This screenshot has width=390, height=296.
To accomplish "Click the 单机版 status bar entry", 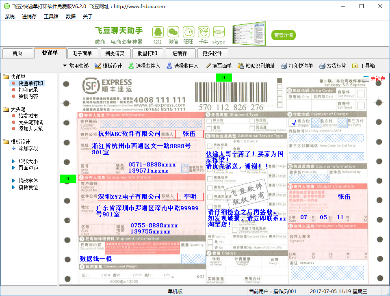I will tap(175, 291).
